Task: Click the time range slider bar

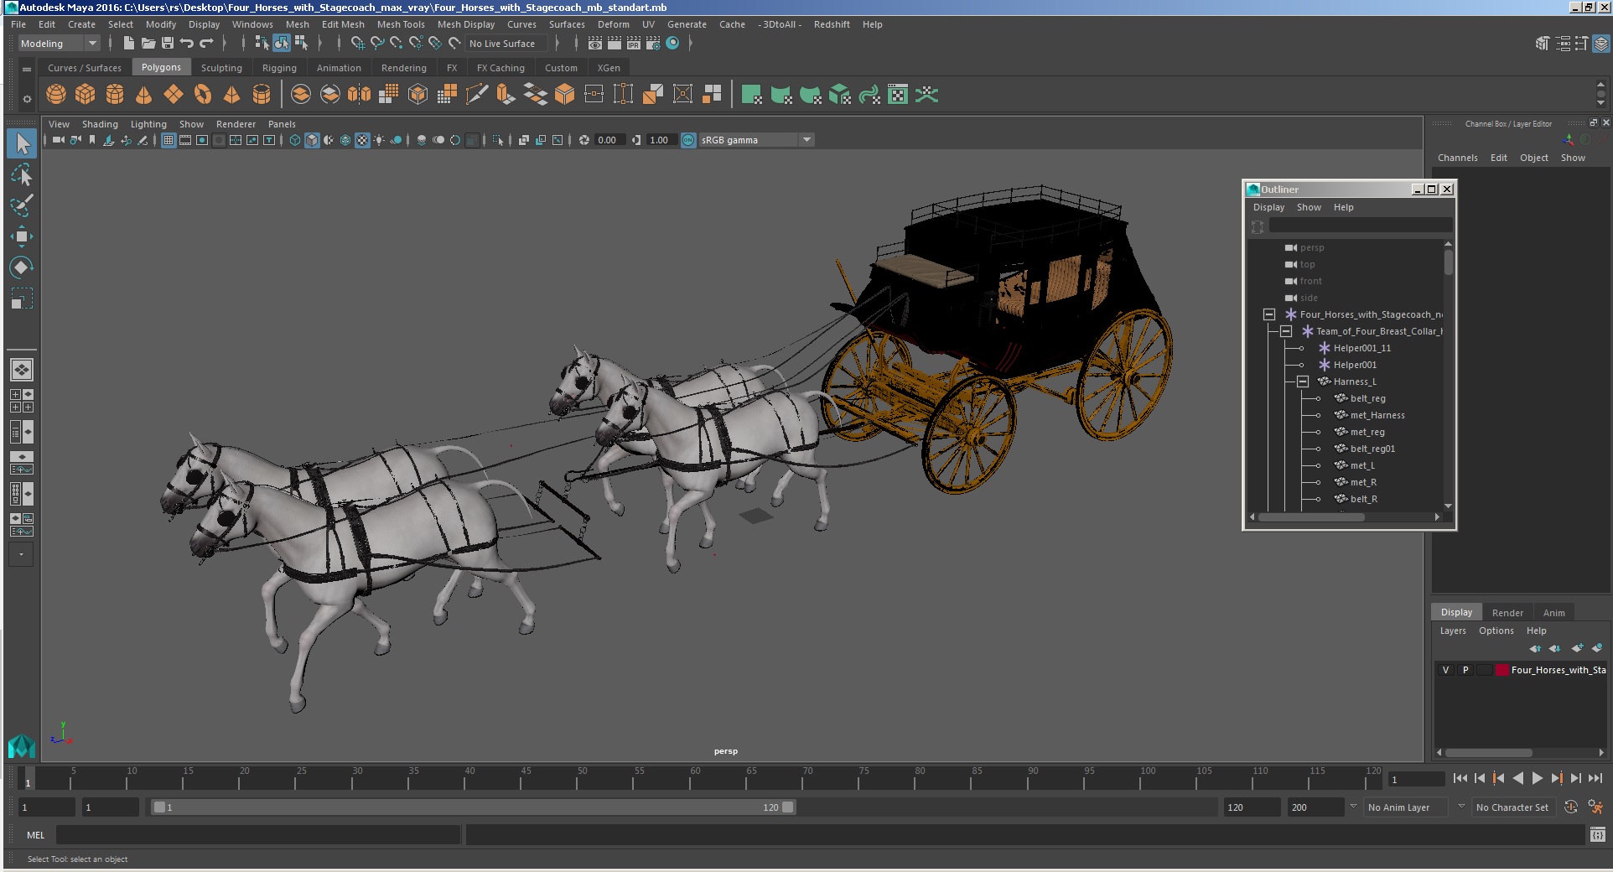Action: pyautogui.click(x=474, y=807)
